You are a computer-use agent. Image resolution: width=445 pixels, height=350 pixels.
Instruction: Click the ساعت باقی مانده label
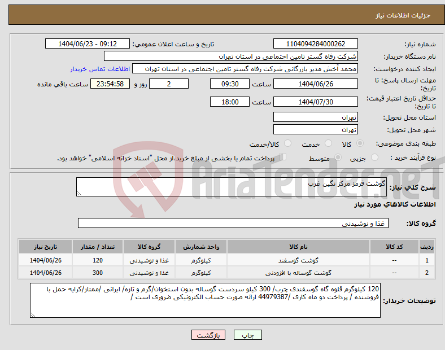[63, 84]
